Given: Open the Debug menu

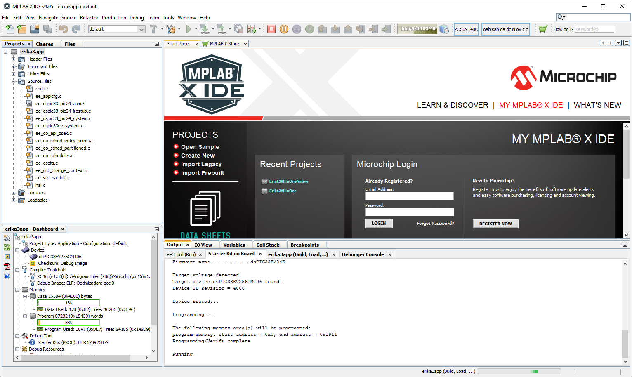Looking at the screenshot, I should (137, 18).
